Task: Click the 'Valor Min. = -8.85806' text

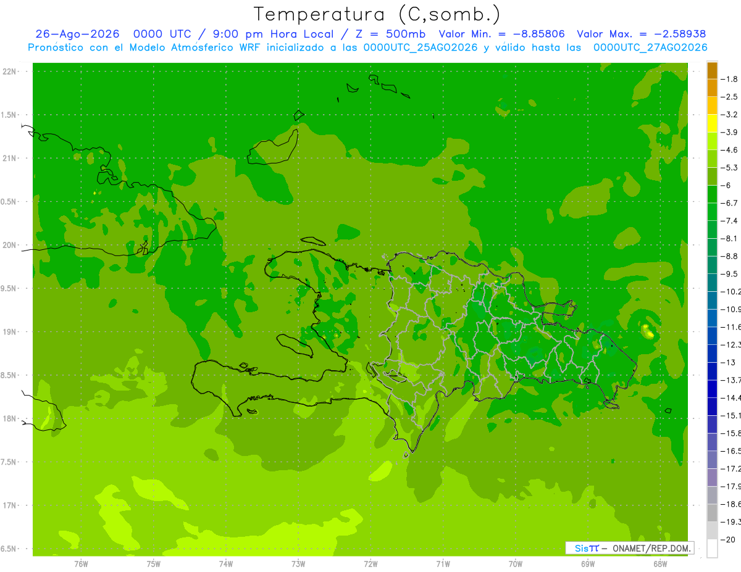Action: point(501,34)
